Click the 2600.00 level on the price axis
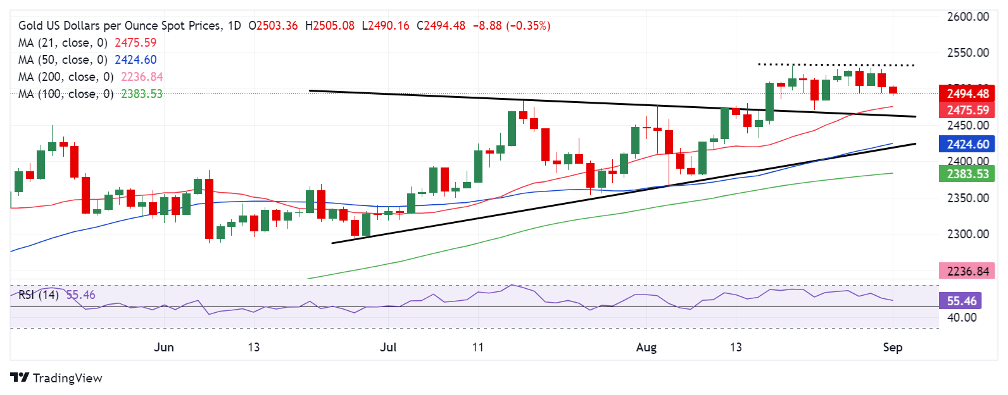Image resolution: width=1008 pixels, height=395 pixels. (x=967, y=17)
